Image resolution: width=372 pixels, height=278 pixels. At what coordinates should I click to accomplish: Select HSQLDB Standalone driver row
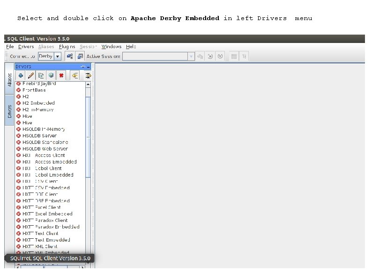pos(50,142)
